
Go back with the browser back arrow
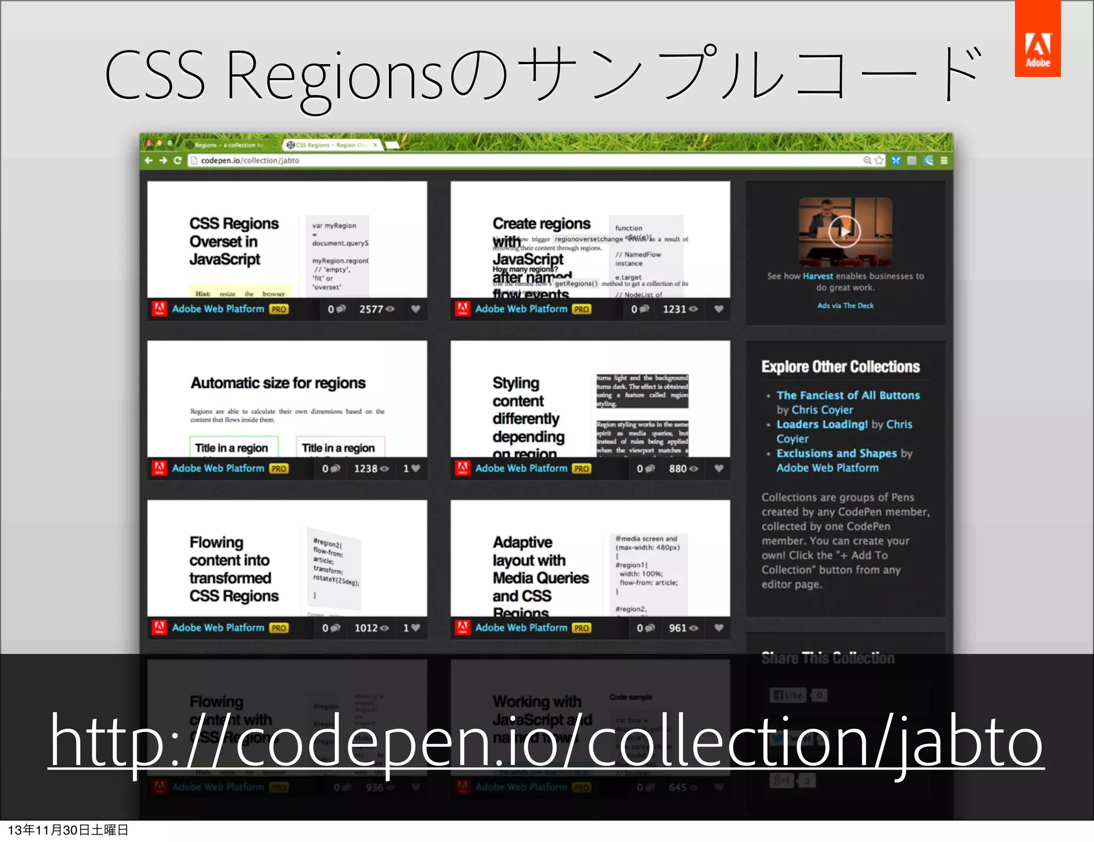pyautogui.click(x=149, y=161)
